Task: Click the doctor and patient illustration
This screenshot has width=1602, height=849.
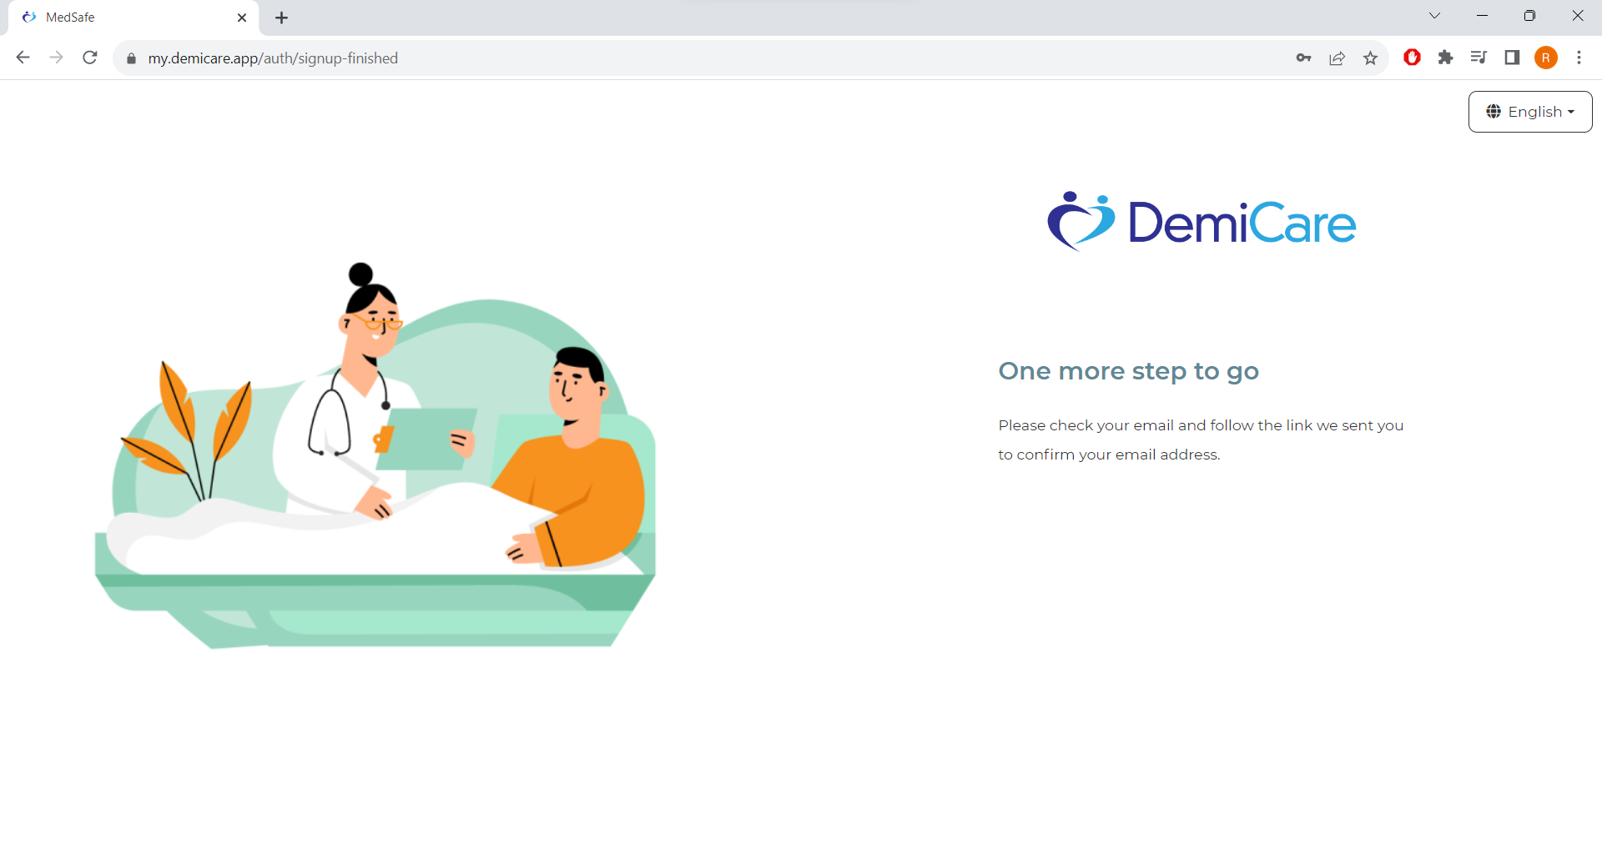Action: click(375, 455)
